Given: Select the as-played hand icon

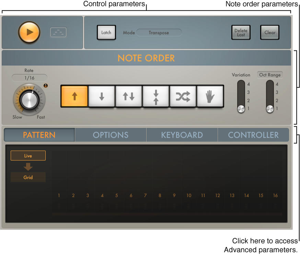Looking at the screenshot, I should tap(210, 96).
